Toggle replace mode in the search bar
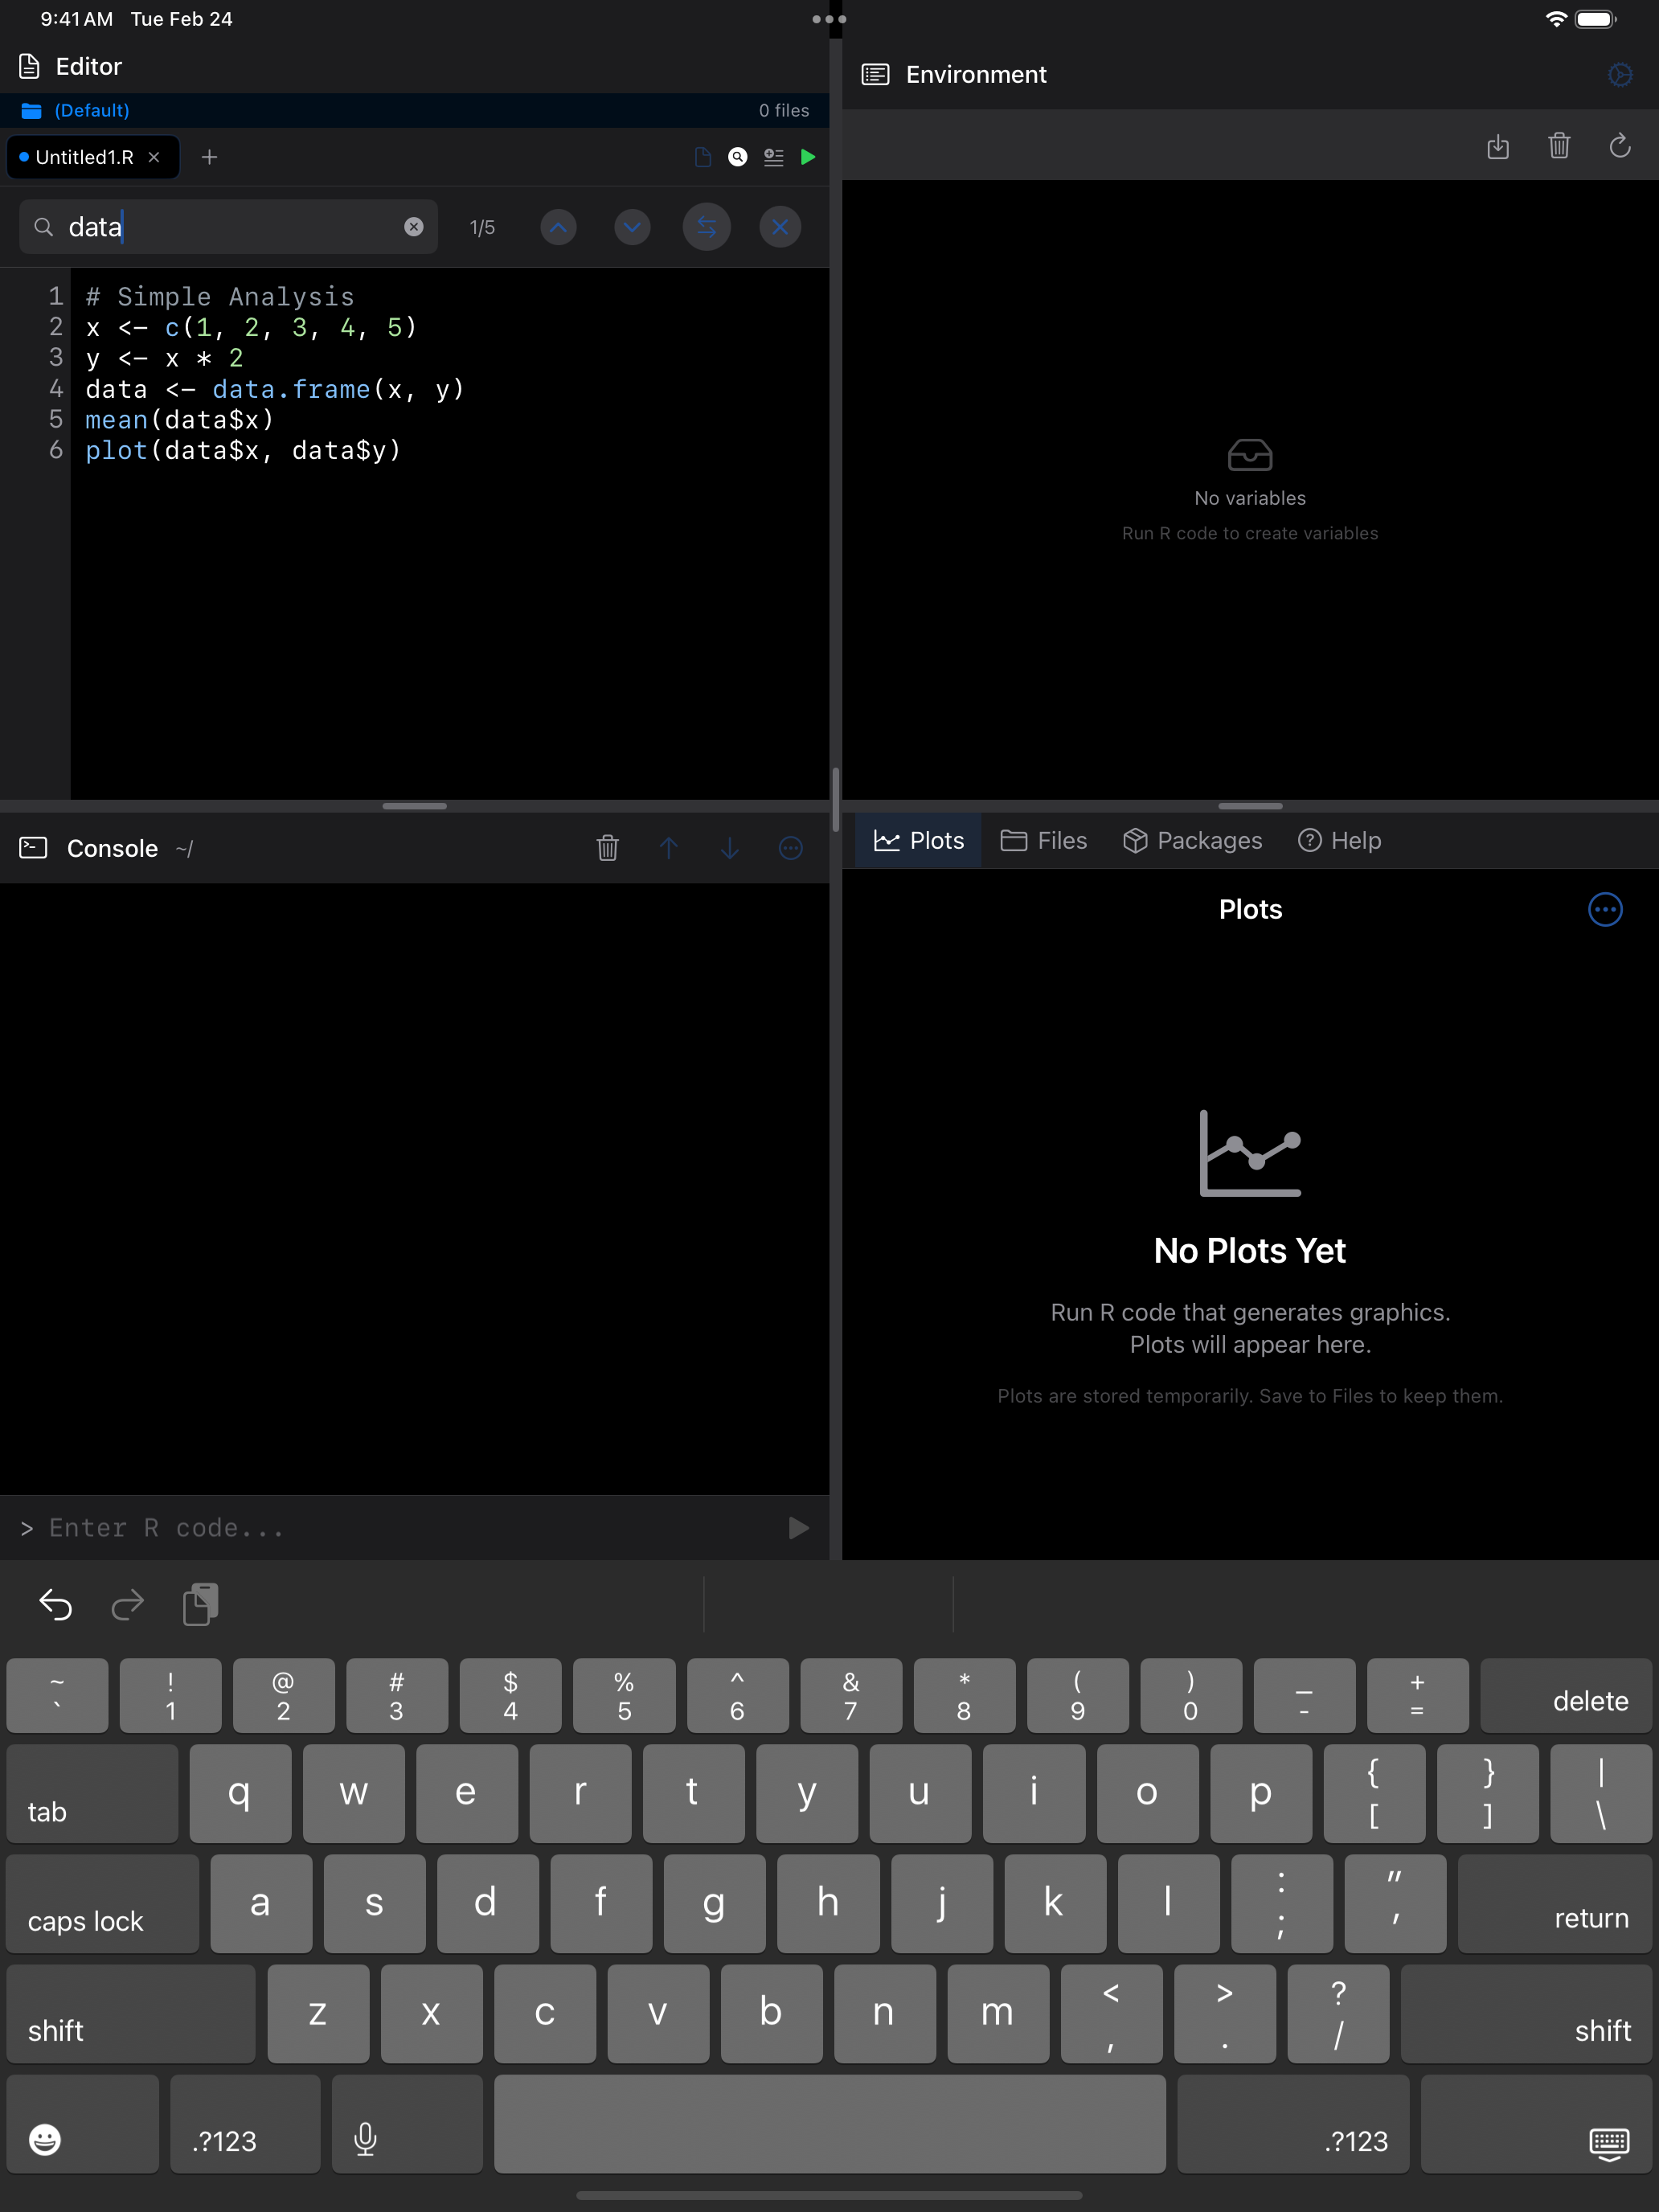The height and width of the screenshot is (2212, 1659). pyautogui.click(x=706, y=227)
